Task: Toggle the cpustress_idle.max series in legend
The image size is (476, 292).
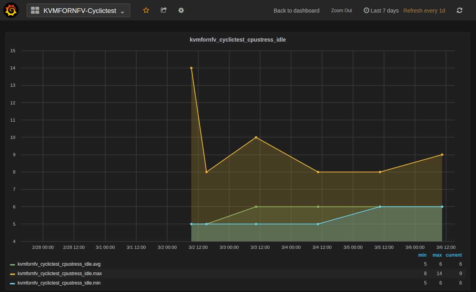Action: 60,274
